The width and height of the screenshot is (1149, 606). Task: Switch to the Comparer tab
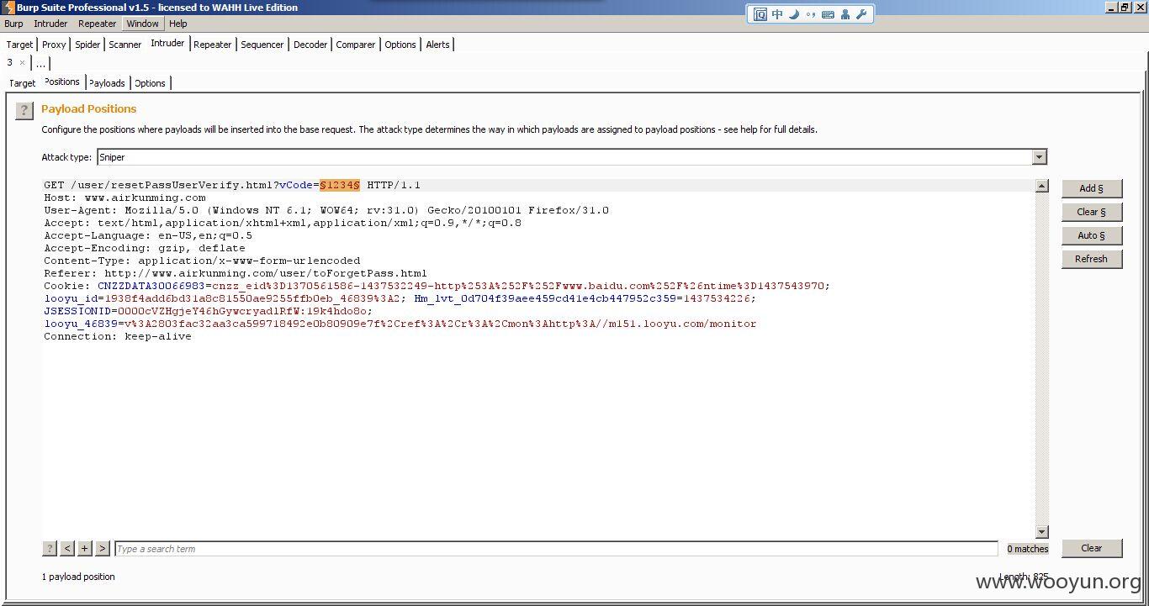point(356,45)
